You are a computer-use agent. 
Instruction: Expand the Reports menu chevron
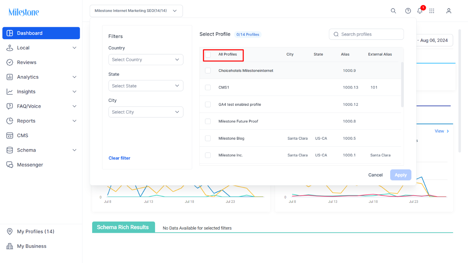(x=75, y=121)
